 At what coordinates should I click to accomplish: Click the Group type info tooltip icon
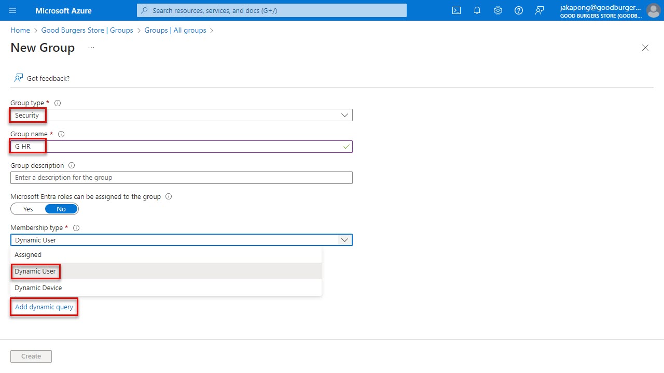pyautogui.click(x=57, y=103)
